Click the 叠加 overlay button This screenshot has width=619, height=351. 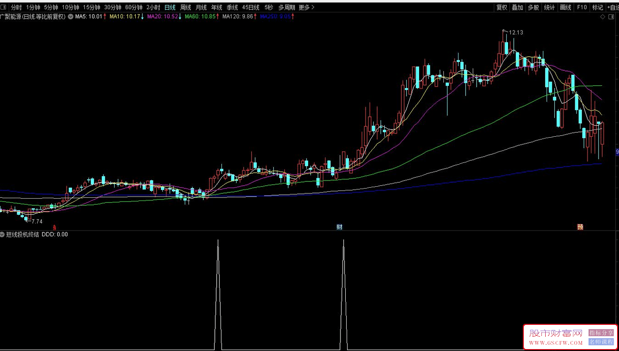tap(518, 8)
